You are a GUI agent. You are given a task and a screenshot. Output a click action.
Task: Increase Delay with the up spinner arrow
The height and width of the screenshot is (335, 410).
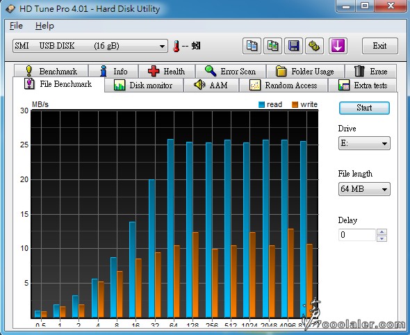[x=382, y=232]
